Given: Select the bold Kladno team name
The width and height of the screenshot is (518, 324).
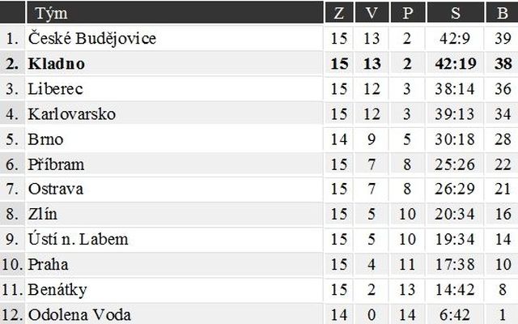Looking at the screenshot, I should point(57,63).
